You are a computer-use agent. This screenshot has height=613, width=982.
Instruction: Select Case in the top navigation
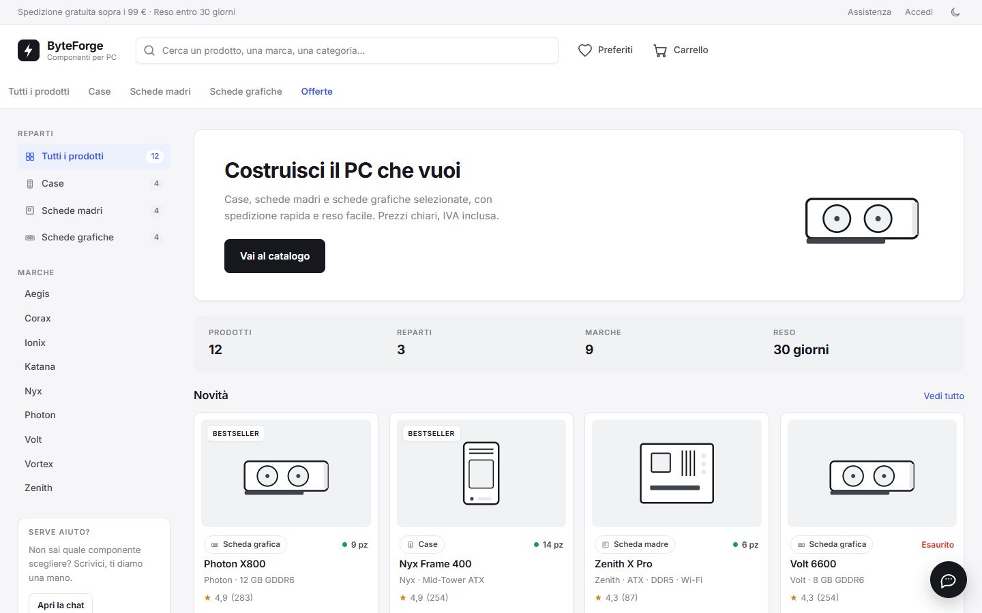pyautogui.click(x=100, y=91)
